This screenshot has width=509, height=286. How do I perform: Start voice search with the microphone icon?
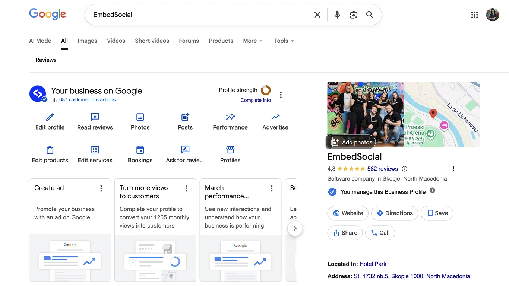pos(337,15)
